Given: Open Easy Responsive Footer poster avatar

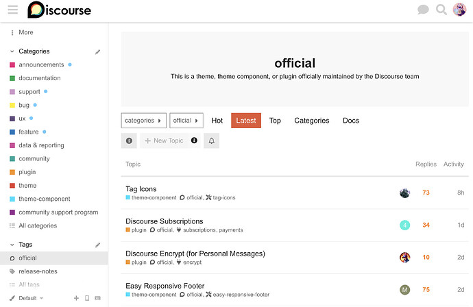Looking at the screenshot, I should coord(405,290).
